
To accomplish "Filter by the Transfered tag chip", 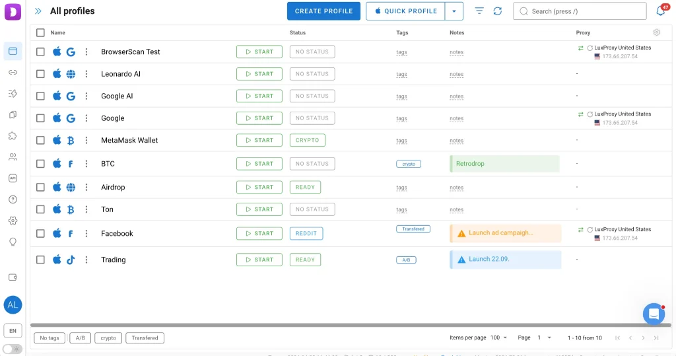I will tap(145, 338).
